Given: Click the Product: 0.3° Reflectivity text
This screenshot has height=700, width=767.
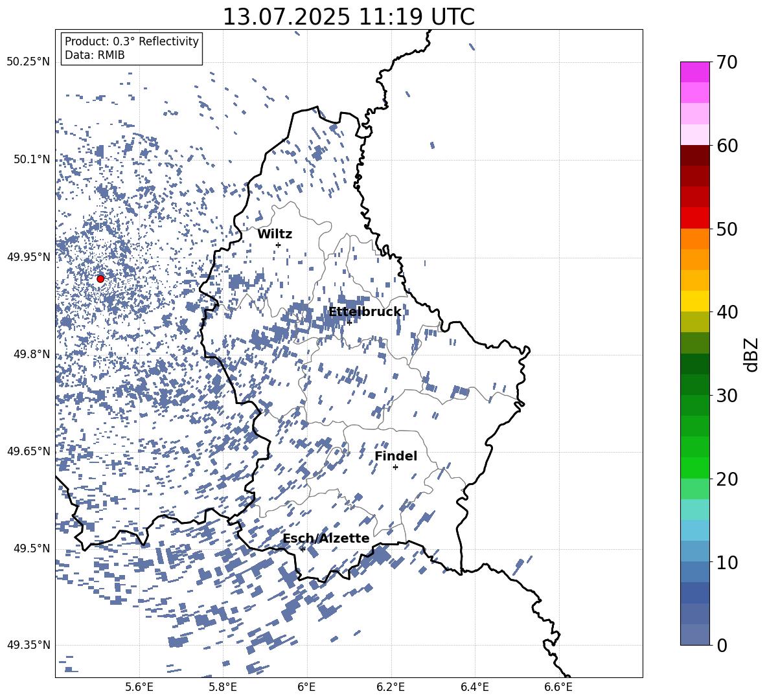Looking at the screenshot, I should 132,41.
